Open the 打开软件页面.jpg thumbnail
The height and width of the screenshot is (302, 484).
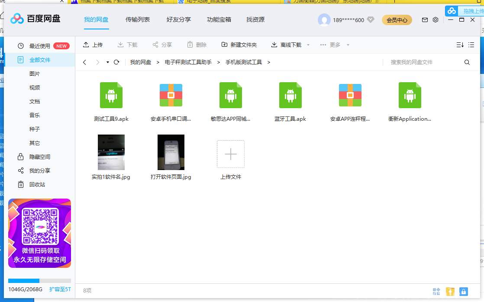[171, 152]
